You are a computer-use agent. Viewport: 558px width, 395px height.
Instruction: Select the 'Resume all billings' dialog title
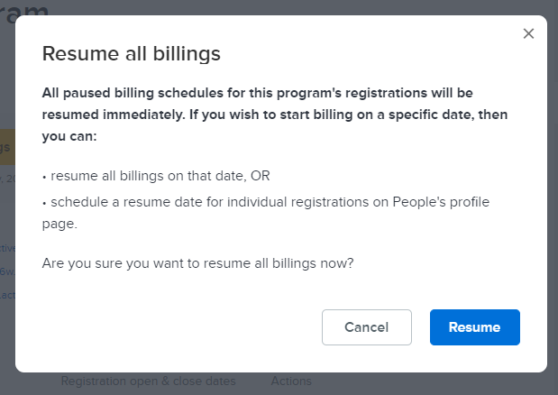pos(132,54)
